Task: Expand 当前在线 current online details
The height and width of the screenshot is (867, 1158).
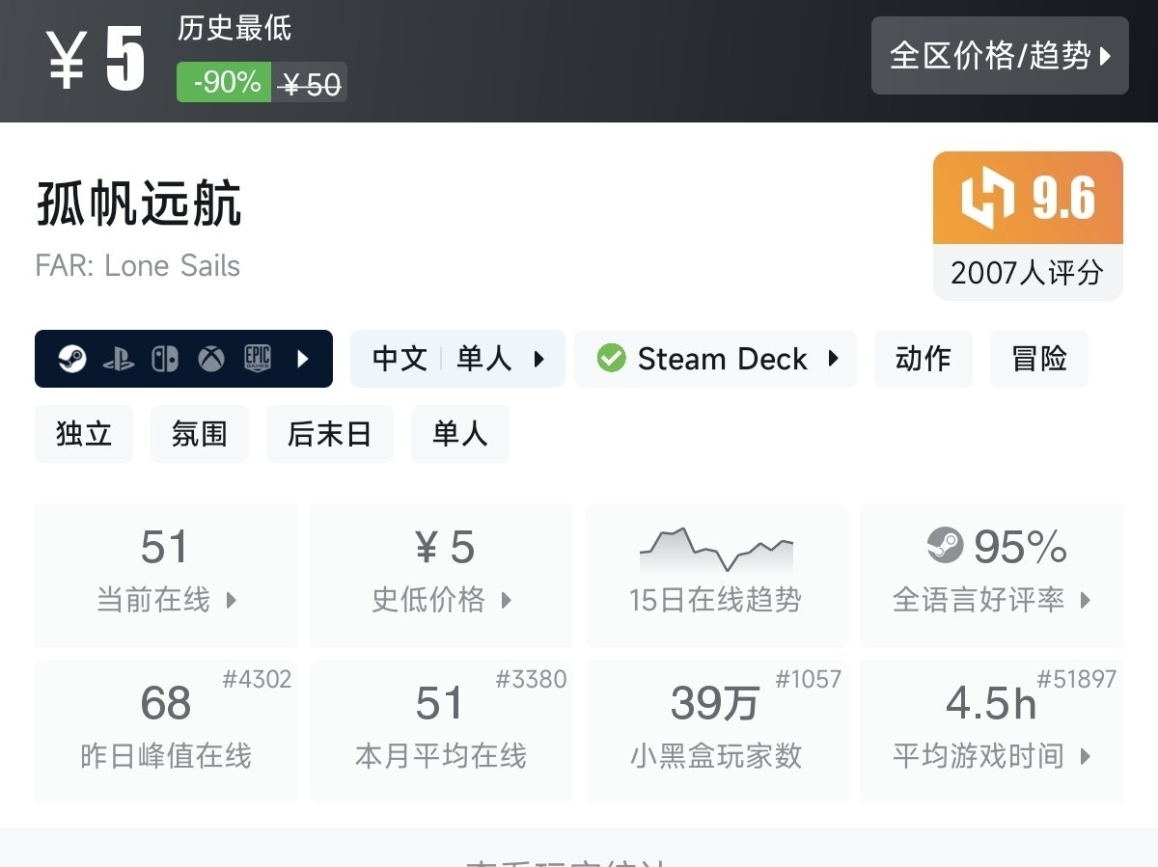Action: [x=166, y=600]
